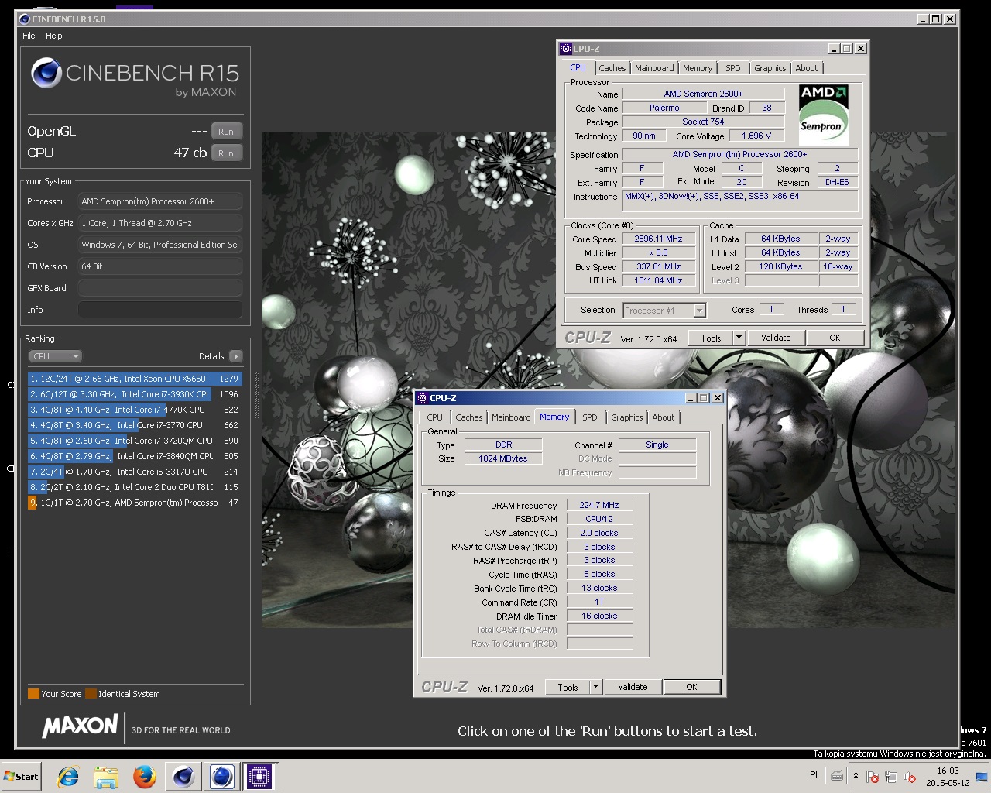This screenshot has width=991, height=793.
Task: Open Action Center flag tray icon
Action: (873, 777)
